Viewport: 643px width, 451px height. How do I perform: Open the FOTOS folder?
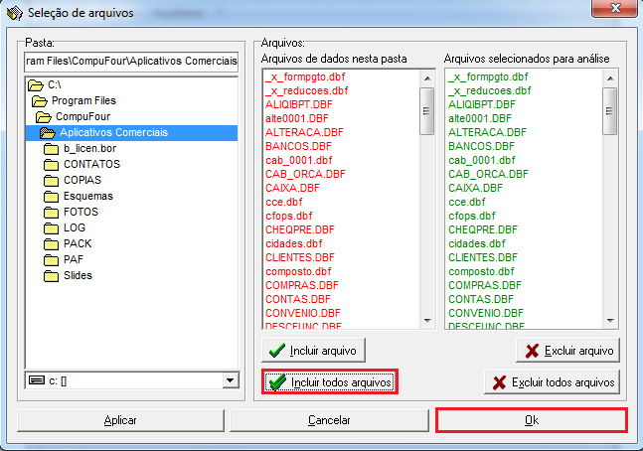pyautogui.click(x=80, y=213)
